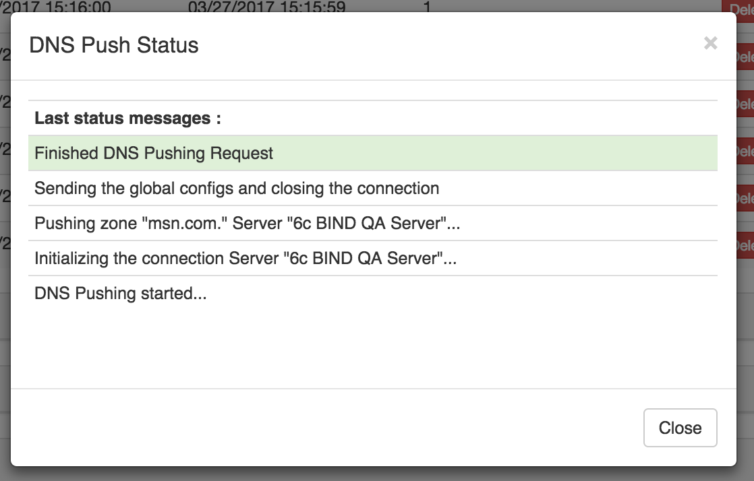Viewport: 754px width, 481px height.
Task: Select the "Pushing zone" status message row
Action: click(x=372, y=223)
